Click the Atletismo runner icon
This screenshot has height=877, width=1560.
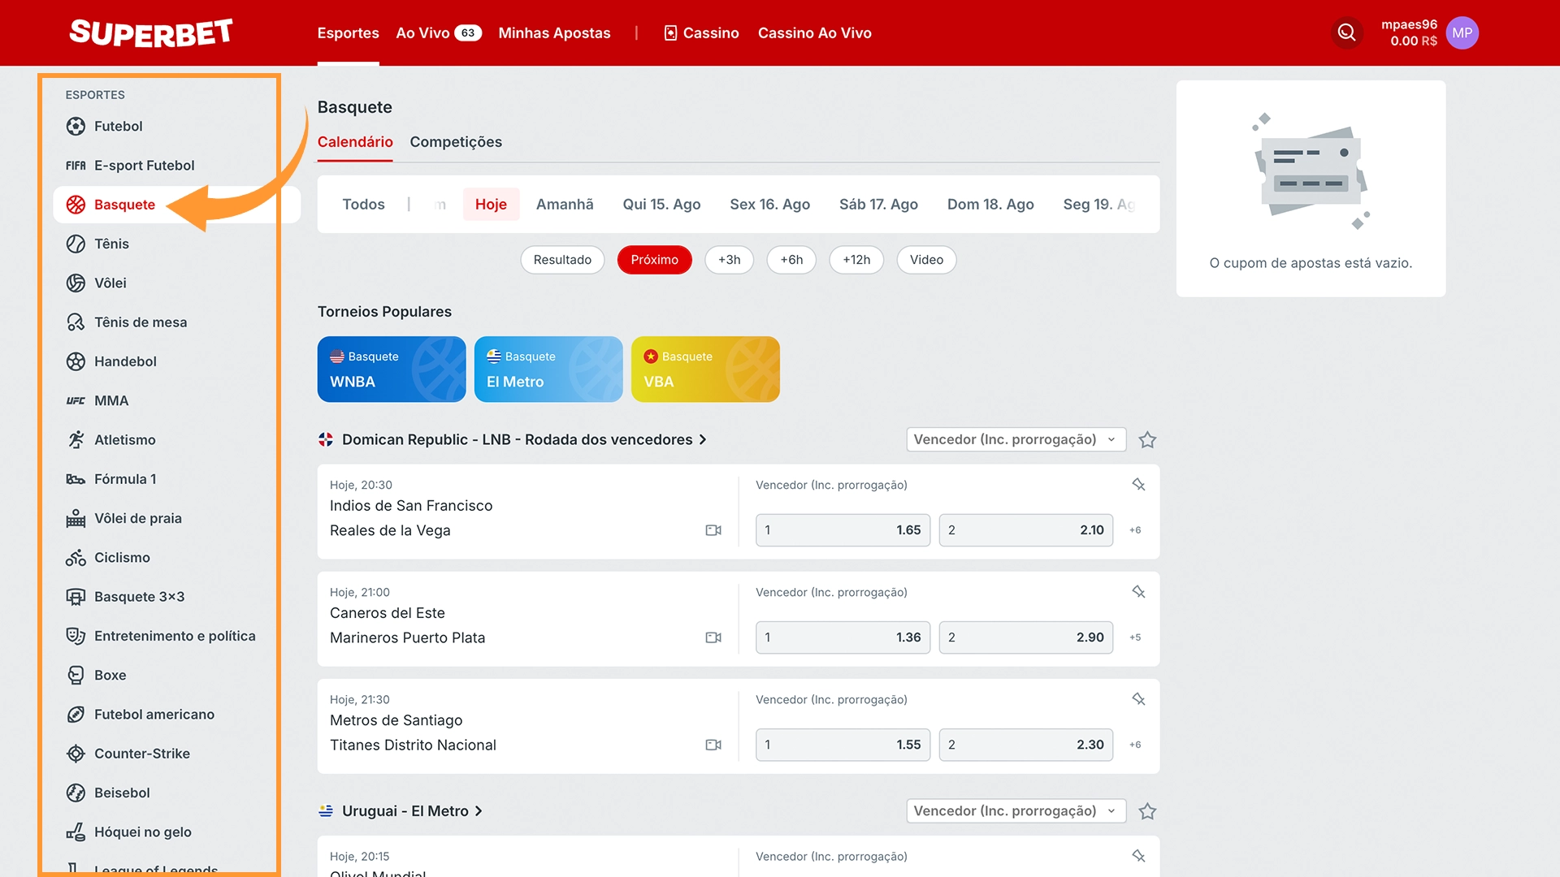click(x=76, y=439)
